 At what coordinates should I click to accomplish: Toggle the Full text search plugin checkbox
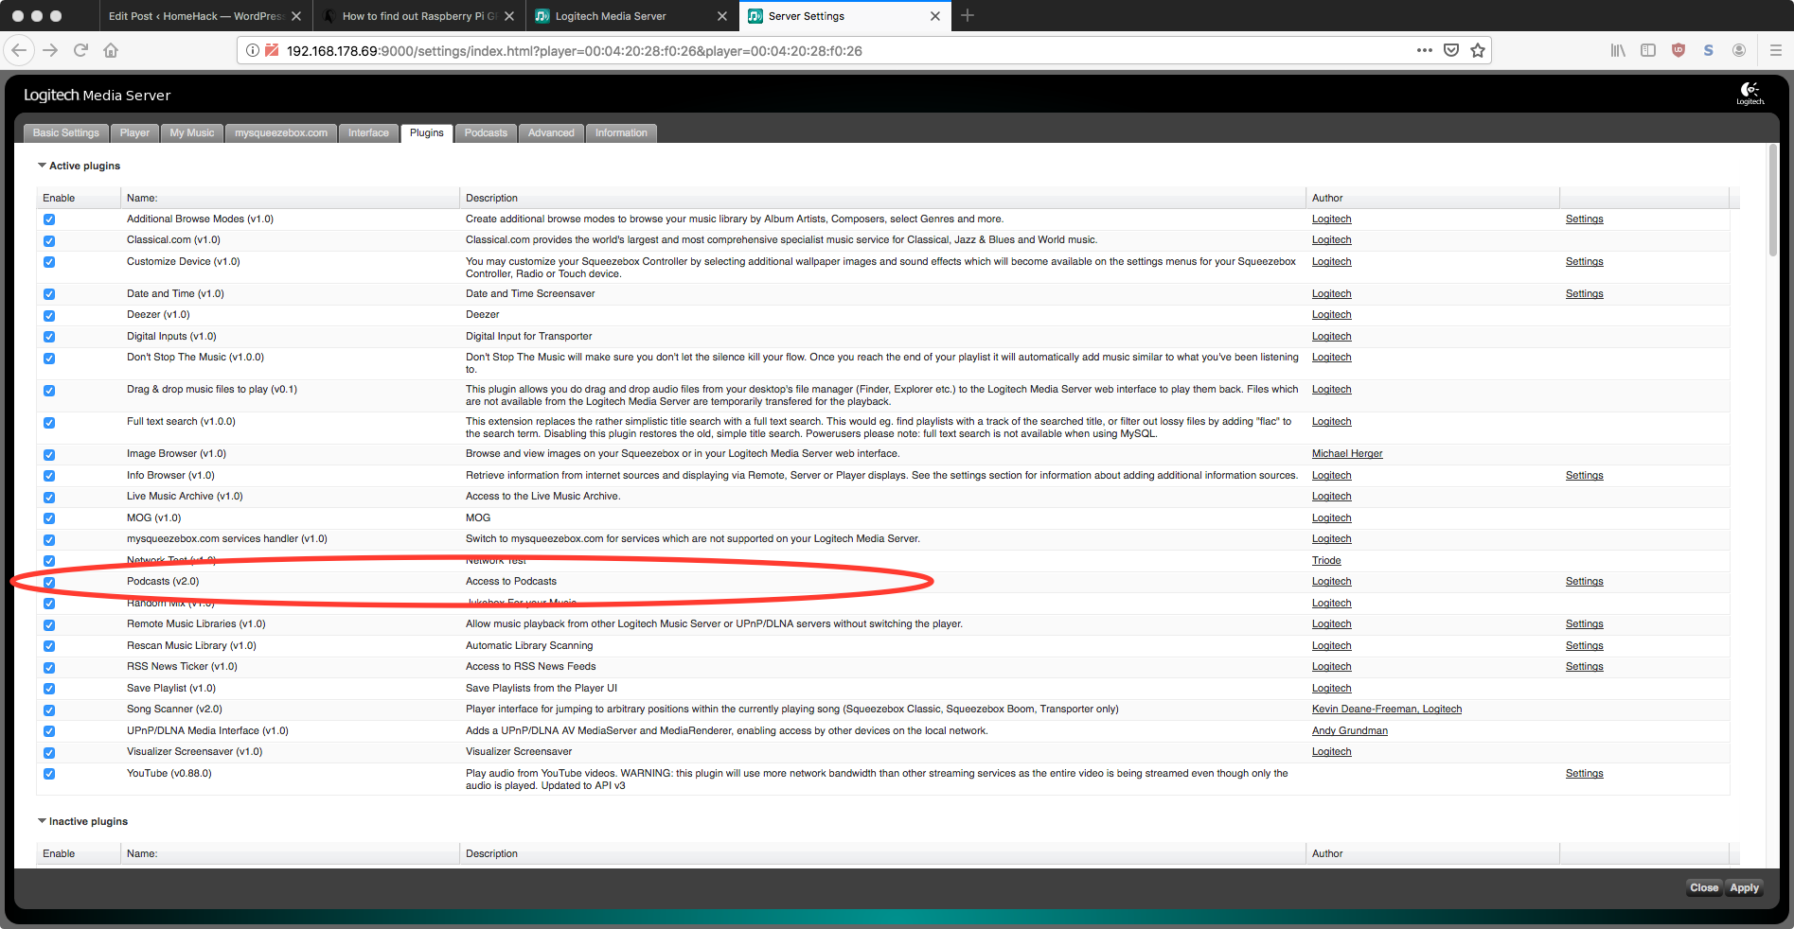pyautogui.click(x=49, y=422)
